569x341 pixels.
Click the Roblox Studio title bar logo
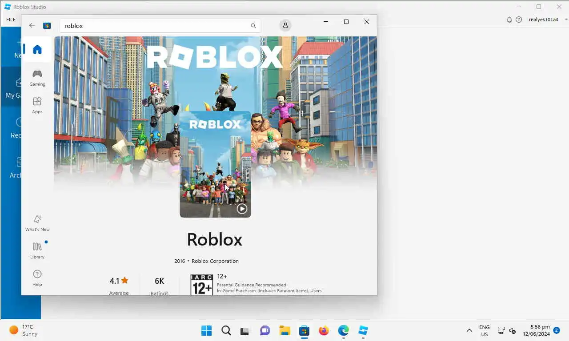pos(8,7)
